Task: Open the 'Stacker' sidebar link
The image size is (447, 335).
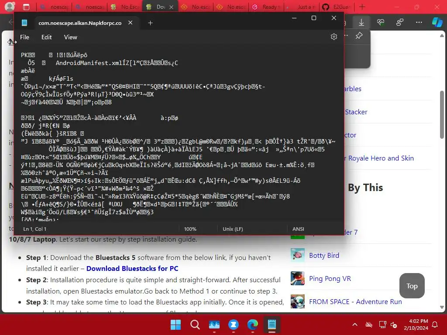Action: point(356,112)
